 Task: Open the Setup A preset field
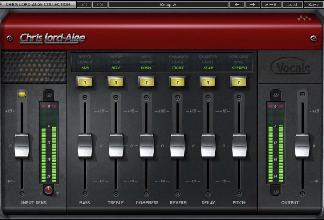coord(168,4)
